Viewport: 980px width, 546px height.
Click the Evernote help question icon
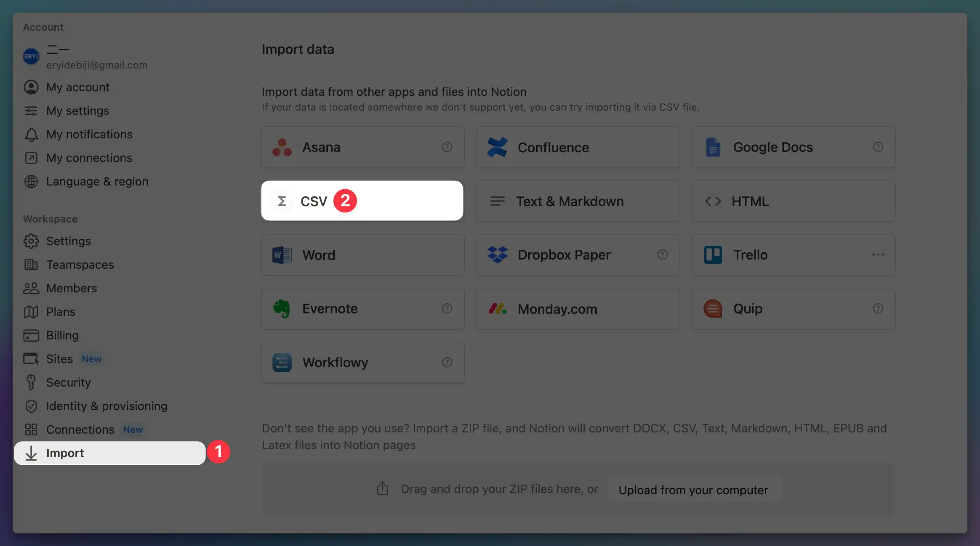[447, 308]
